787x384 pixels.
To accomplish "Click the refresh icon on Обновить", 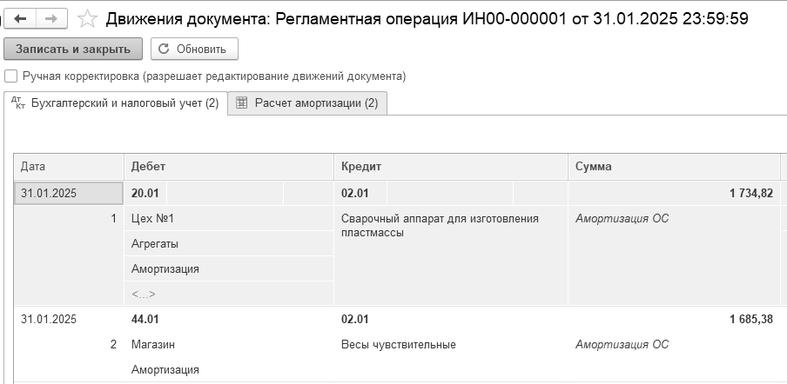I will [x=164, y=49].
